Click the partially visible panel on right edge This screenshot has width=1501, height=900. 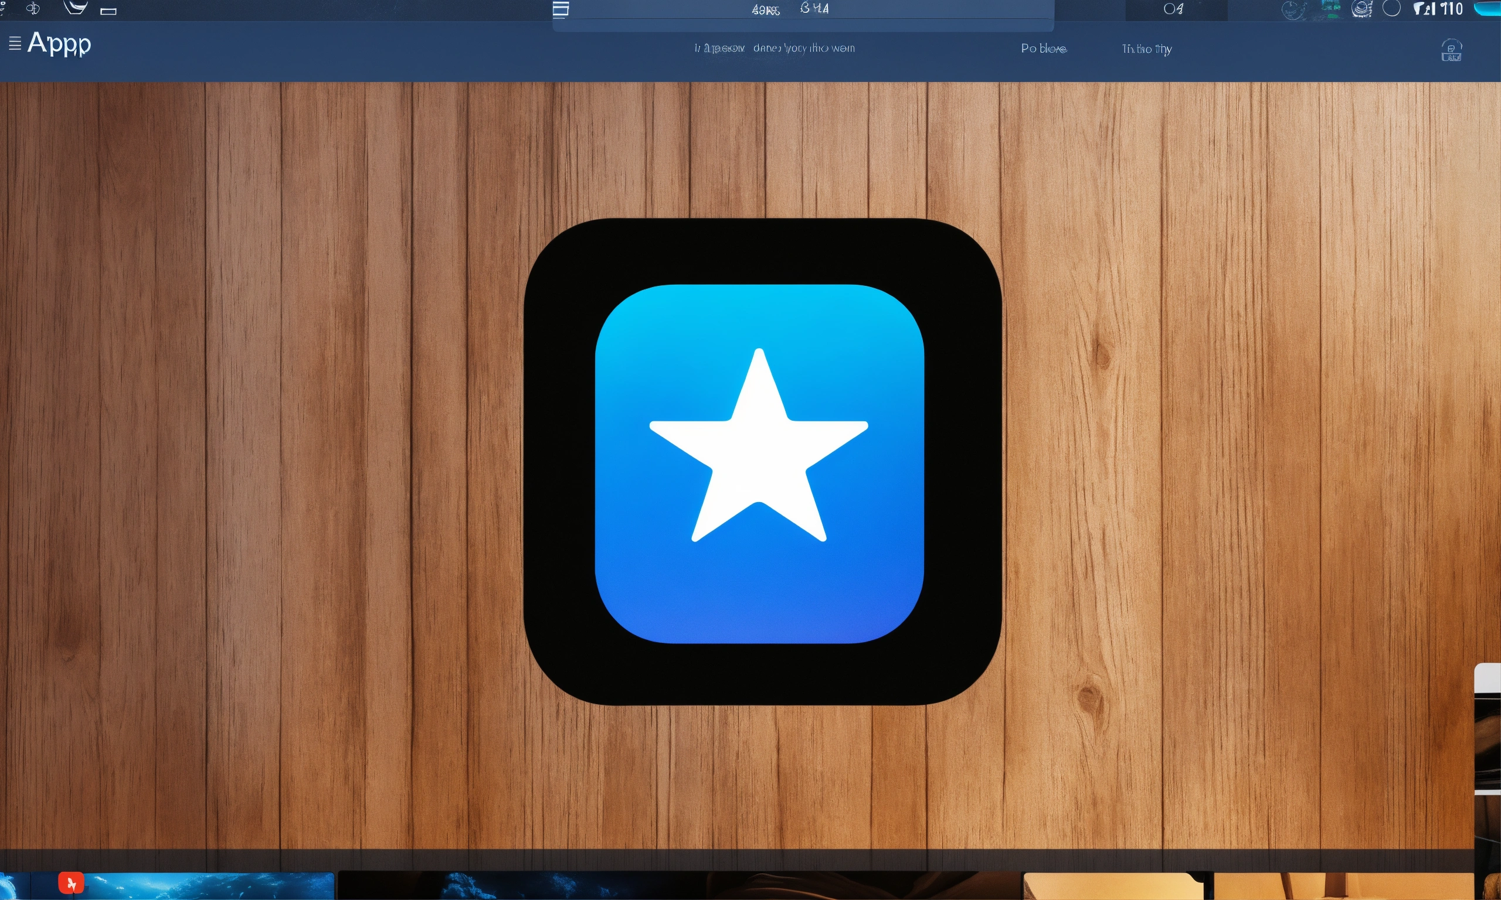1488,728
